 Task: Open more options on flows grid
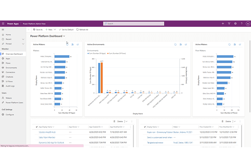point(240,122)
